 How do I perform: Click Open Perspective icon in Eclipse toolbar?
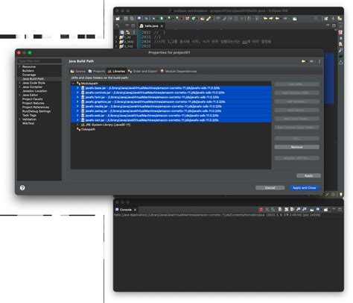click(326, 19)
